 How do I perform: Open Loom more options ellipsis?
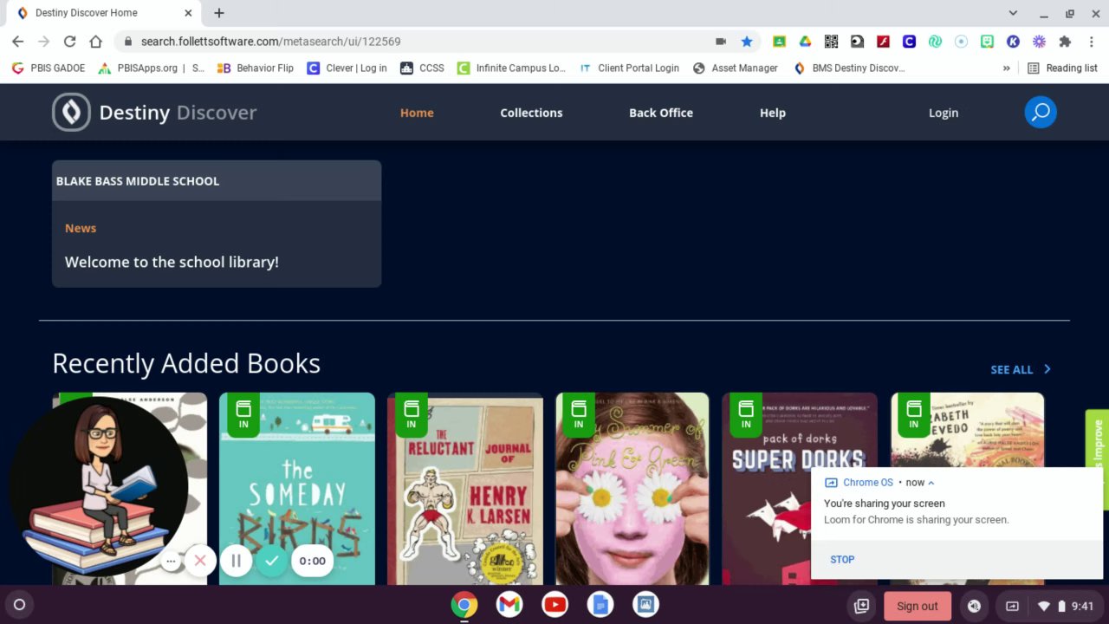pyautogui.click(x=171, y=562)
